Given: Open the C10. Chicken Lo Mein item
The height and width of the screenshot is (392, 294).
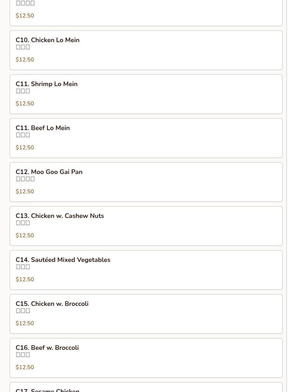Looking at the screenshot, I should [x=146, y=50].
